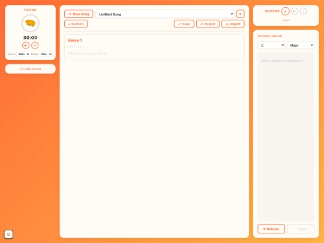Click the lyrics text area
Viewport: 324px width, 243px height.
click(x=154, y=53)
